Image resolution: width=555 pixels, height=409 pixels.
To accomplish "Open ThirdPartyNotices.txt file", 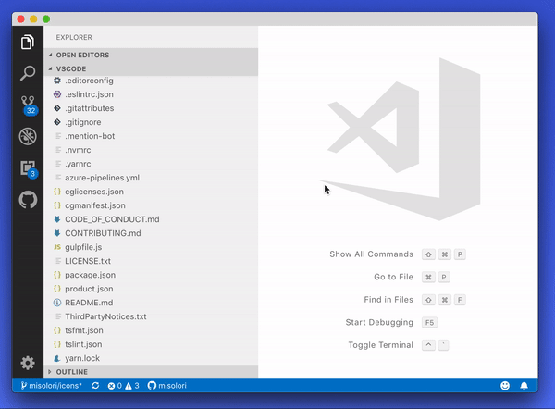I will click(151, 316).
